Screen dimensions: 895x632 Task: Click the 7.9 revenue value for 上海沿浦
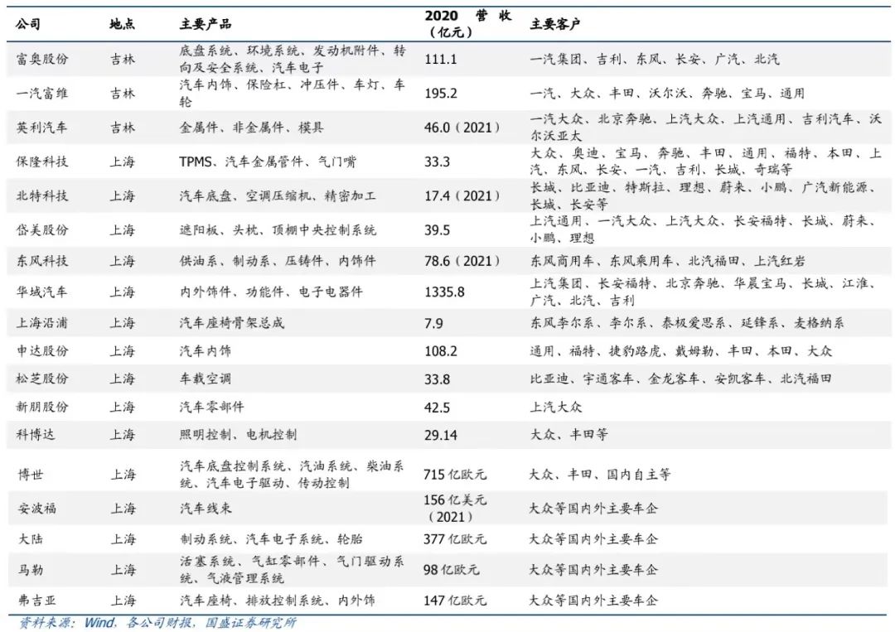click(433, 322)
